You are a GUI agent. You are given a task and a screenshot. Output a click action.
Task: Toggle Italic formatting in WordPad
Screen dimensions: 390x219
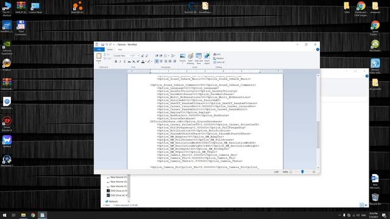tap(120, 61)
